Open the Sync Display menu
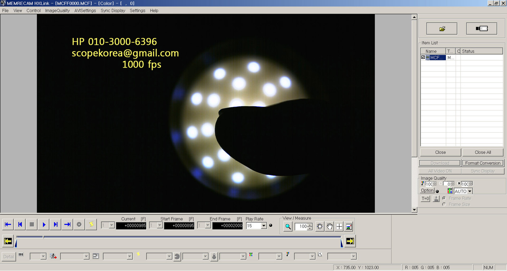 tap(113, 10)
